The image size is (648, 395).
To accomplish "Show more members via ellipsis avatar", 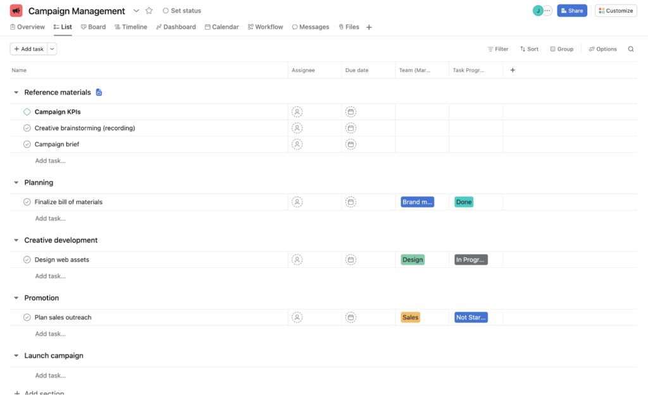I will tap(547, 11).
